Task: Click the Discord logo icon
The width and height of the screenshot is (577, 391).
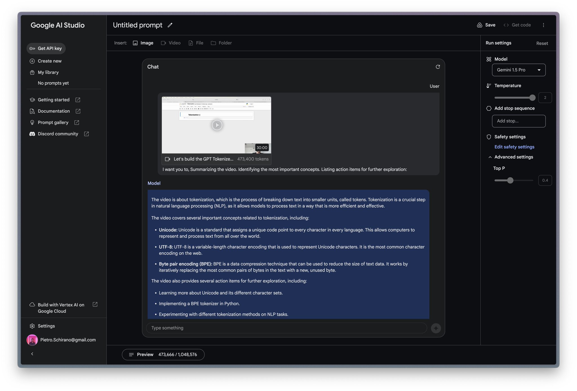Action: pyautogui.click(x=32, y=134)
